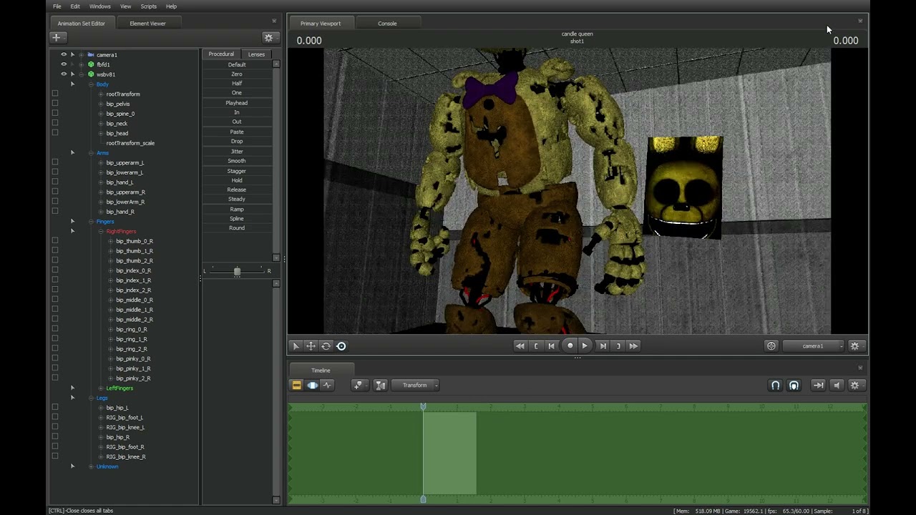Click the go-to-end bracket button
This screenshot has width=916, height=515.
pos(618,345)
